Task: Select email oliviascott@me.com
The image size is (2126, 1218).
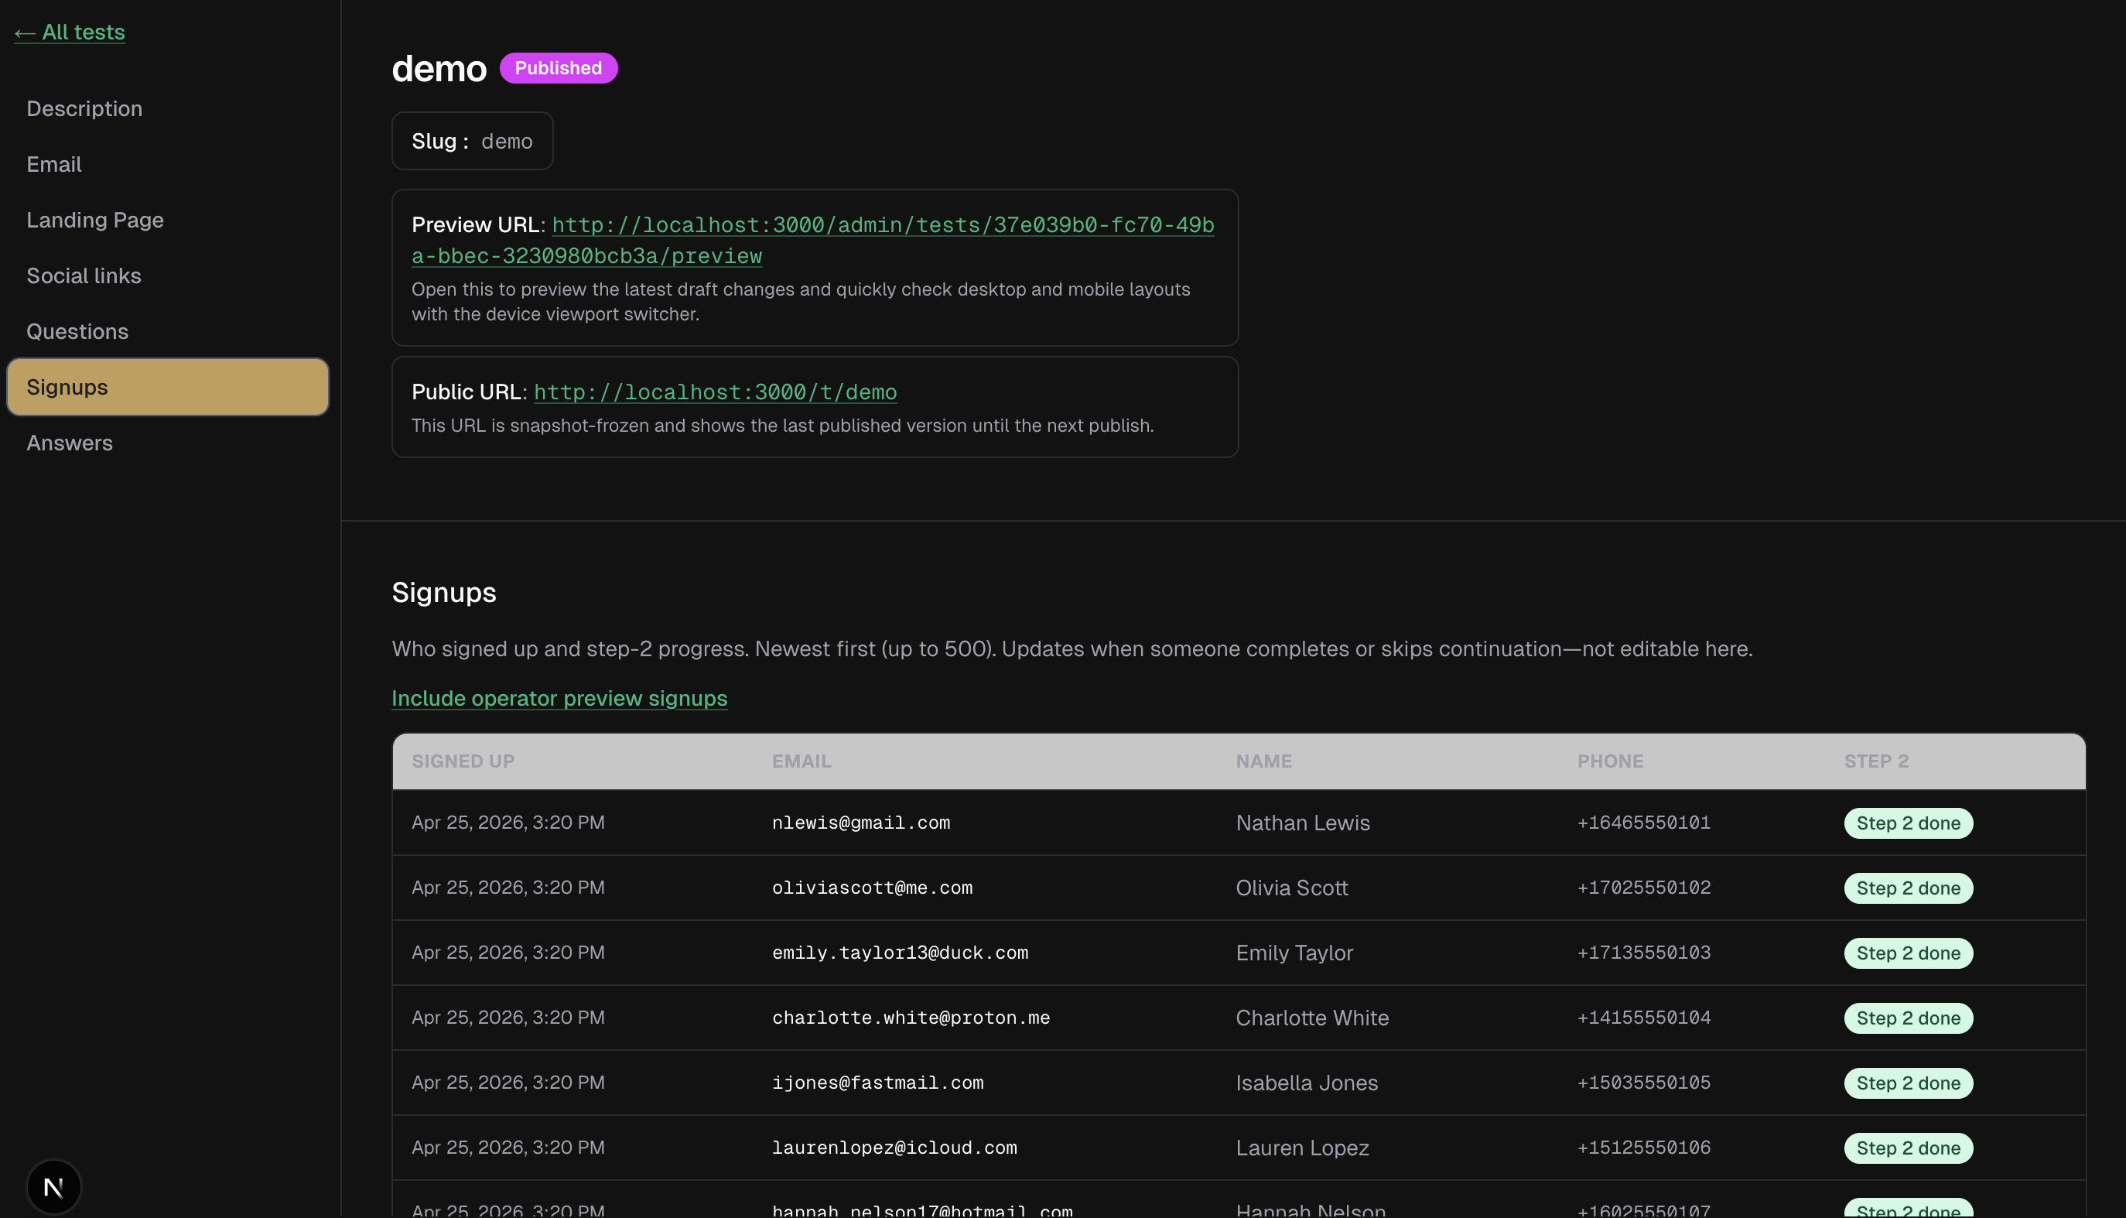Action: tap(873, 888)
